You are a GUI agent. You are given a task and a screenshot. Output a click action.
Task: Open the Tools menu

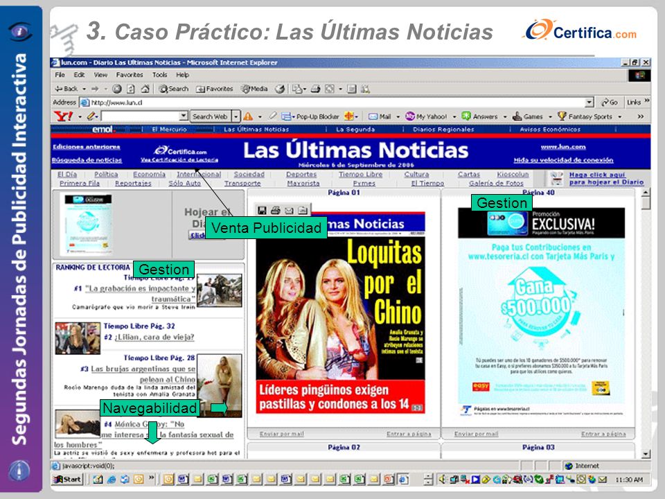coord(159,75)
